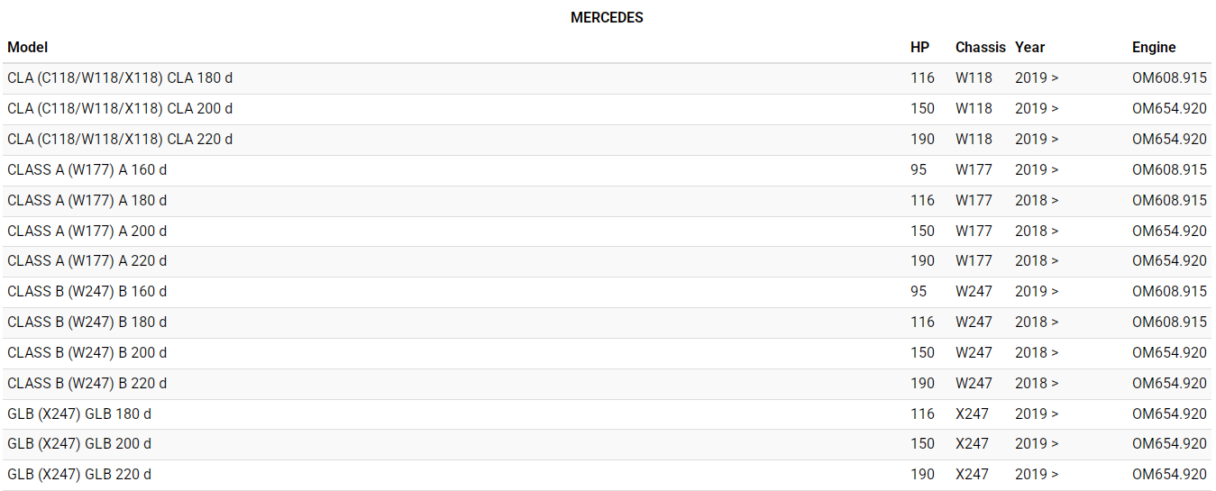Click the Chassis column header
The width and height of the screenshot is (1216, 491).
pyautogui.click(x=980, y=47)
